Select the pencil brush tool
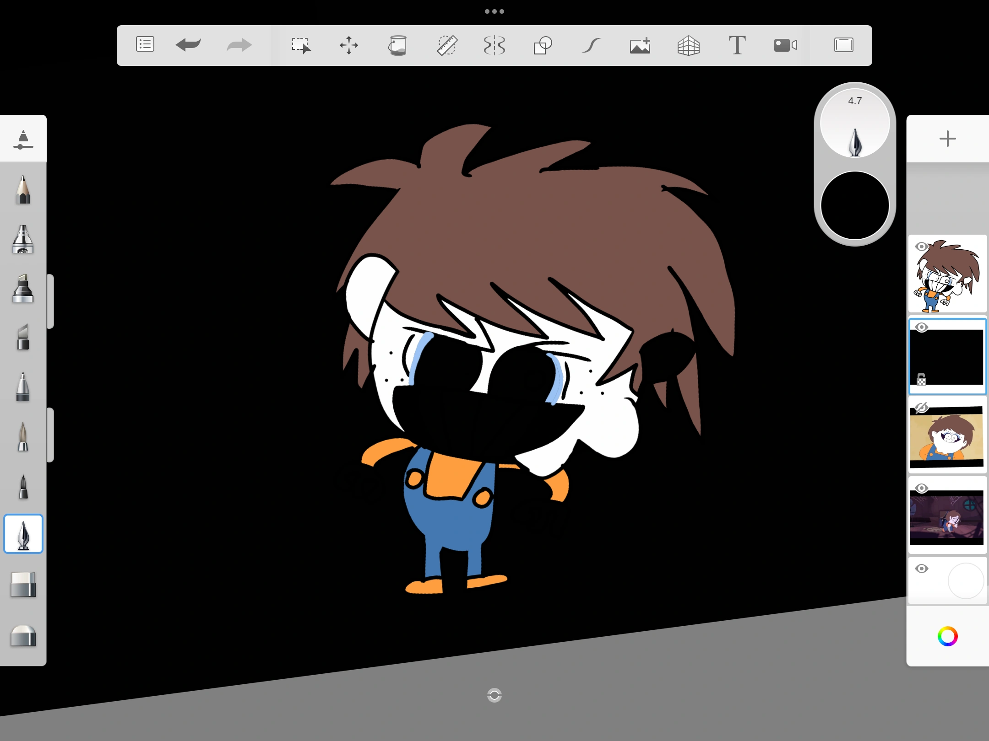The height and width of the screenshot is (741, 989). coord(23,190)
